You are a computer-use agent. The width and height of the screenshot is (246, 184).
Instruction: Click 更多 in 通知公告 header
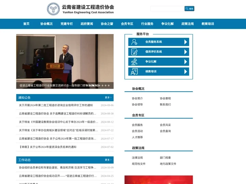108,97
